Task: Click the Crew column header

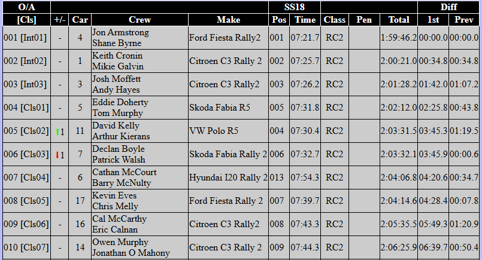Action: coord(140,20)
